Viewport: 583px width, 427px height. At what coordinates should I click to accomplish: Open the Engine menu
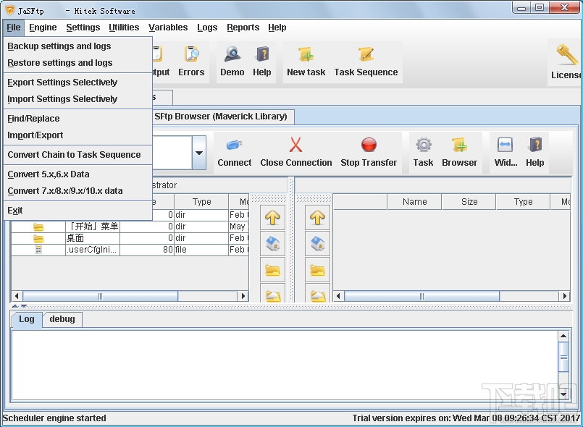(43, 28)
